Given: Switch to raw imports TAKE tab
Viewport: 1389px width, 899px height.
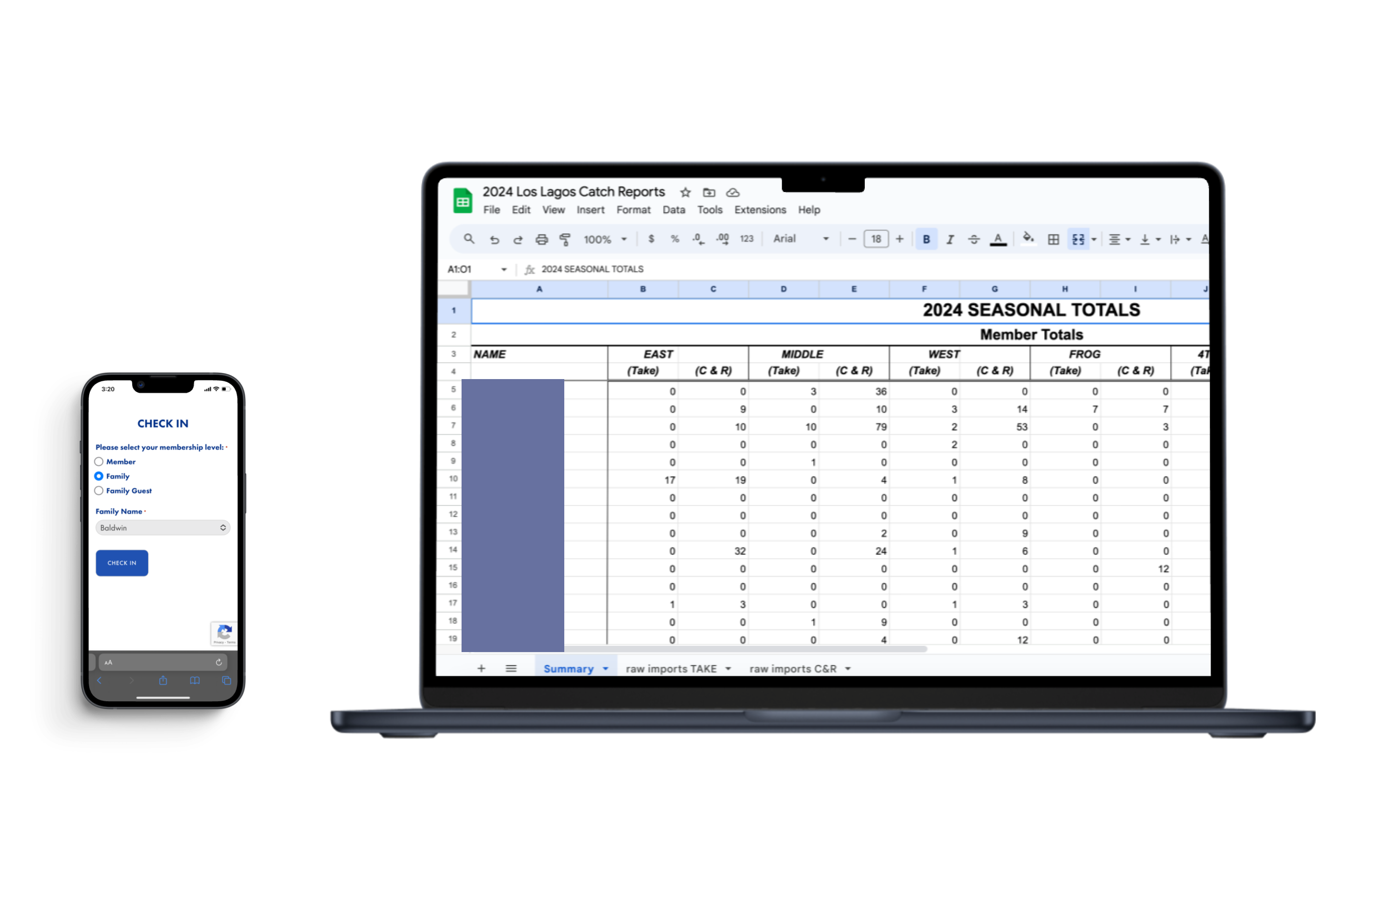Looking at the screenshot, I should [671, 669].
